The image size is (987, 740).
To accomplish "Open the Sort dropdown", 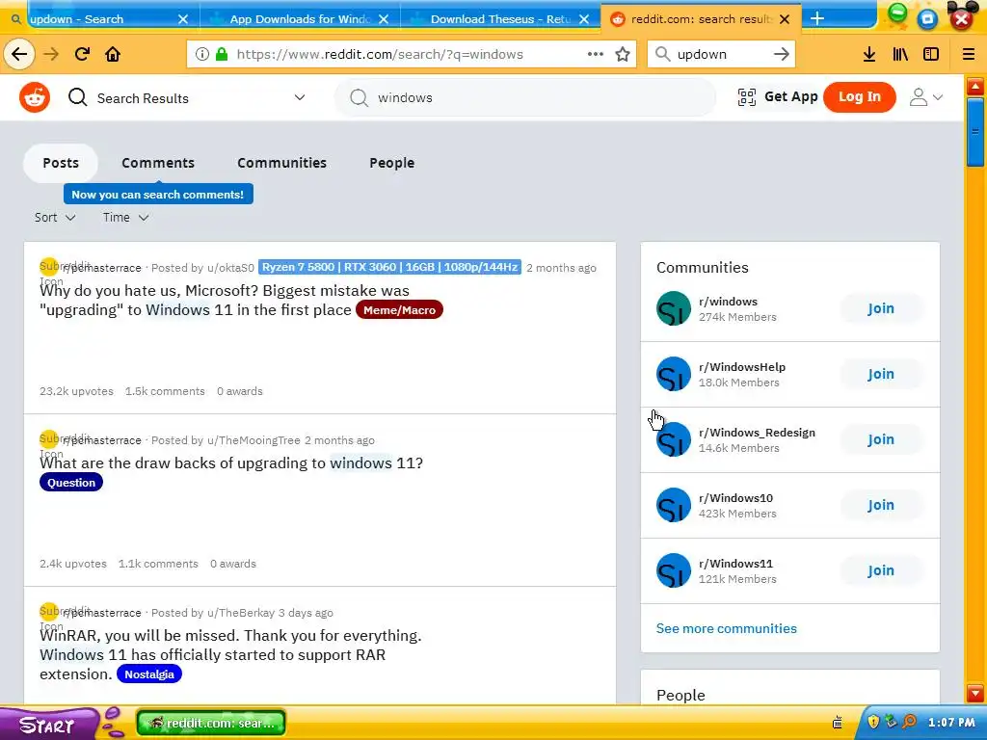I will point(55,217).
